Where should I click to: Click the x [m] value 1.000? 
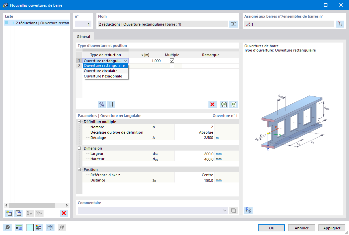[x=145, y=61]
